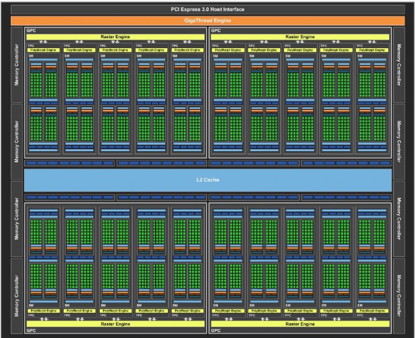Click the rightmost TPC label in the bottom-right GPC
Screen dimensions: 415x338
coord(360,315)
